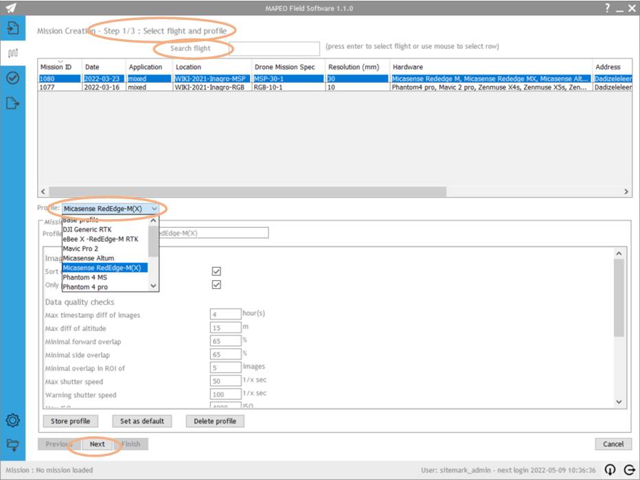Click the Previous button
This screenshot has width=640, height=480.
[59, 444]
